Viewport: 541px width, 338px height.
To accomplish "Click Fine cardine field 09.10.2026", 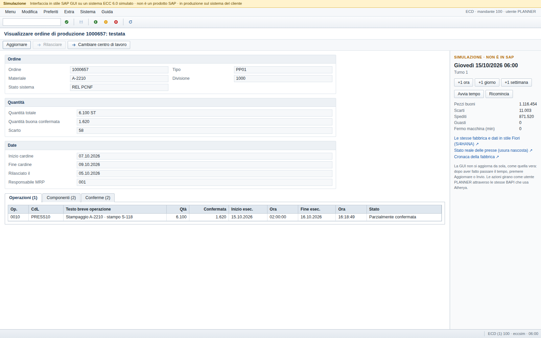I will pyautogui.click(x=205, y=165).
